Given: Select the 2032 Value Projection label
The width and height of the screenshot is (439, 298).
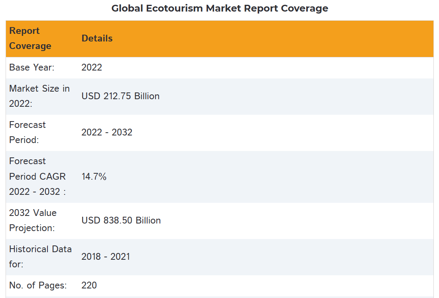Looking at the screenshot, I should coord(33,220).
